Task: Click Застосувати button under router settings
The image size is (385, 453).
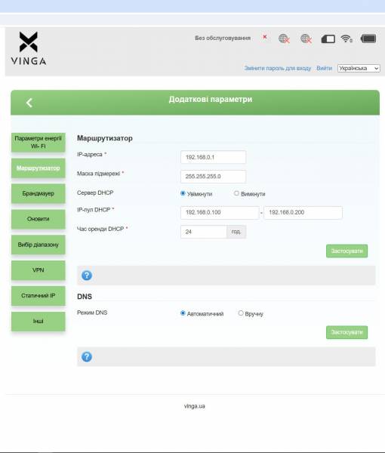Action: [346, 251]
